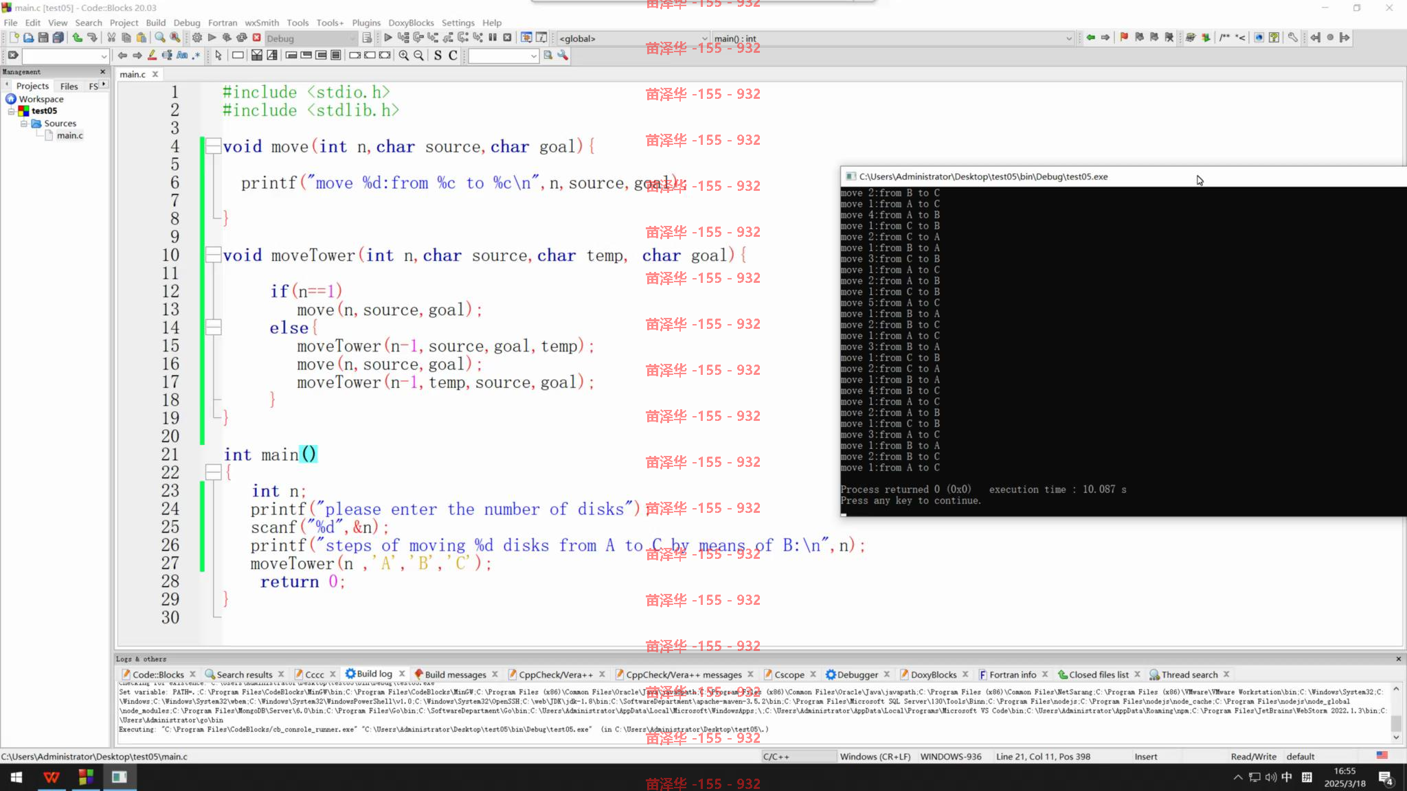The width and height of the screenshot is (1407, 791).
Task: Fold the main function body at line 22
Action: (x=214, y=472)
